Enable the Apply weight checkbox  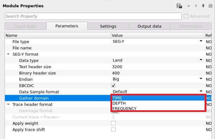coord(113,123)
